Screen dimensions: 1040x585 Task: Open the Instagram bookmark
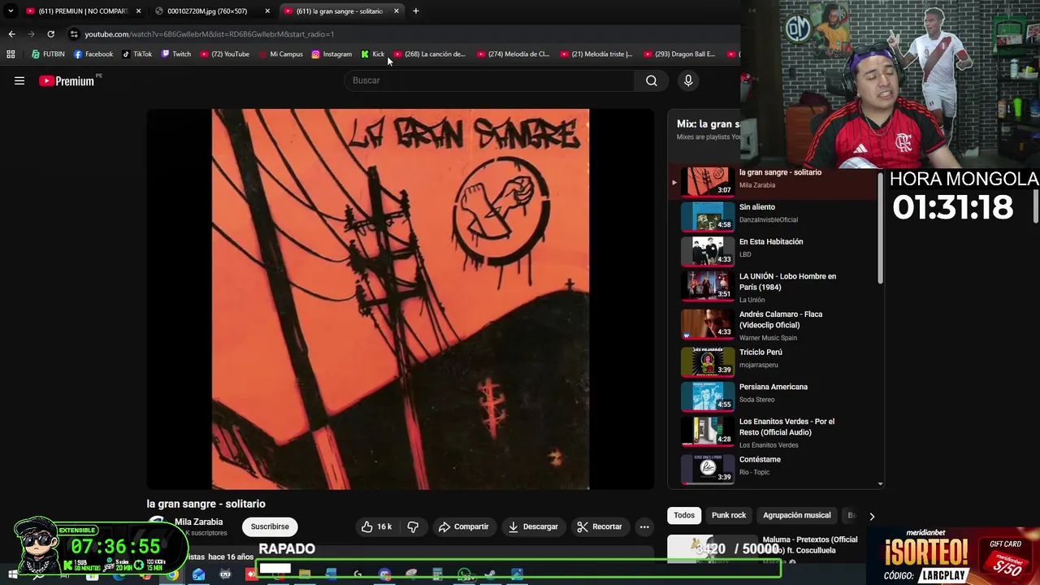[331, 54]
